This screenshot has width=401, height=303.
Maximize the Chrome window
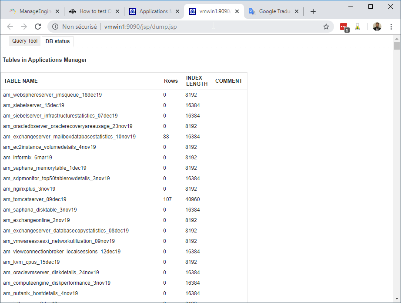point(371,7)
